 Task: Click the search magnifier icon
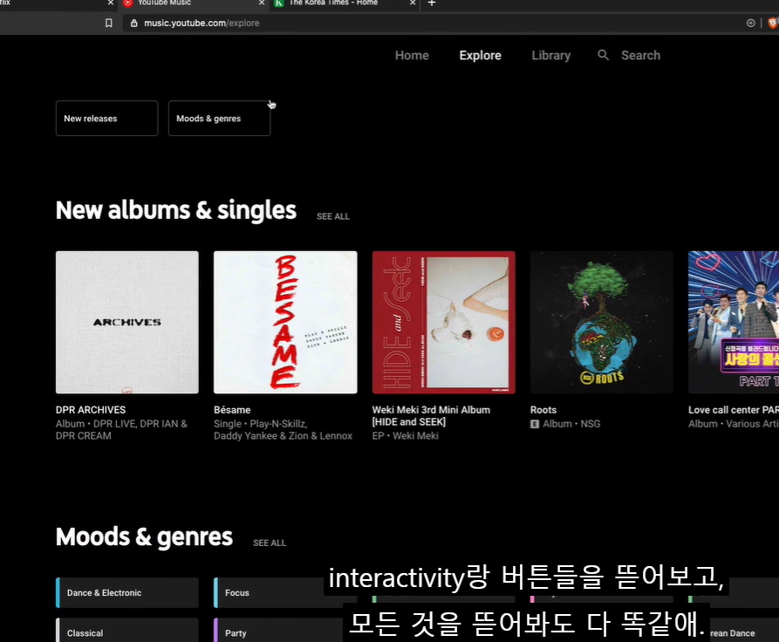click(x=603, y=55)
